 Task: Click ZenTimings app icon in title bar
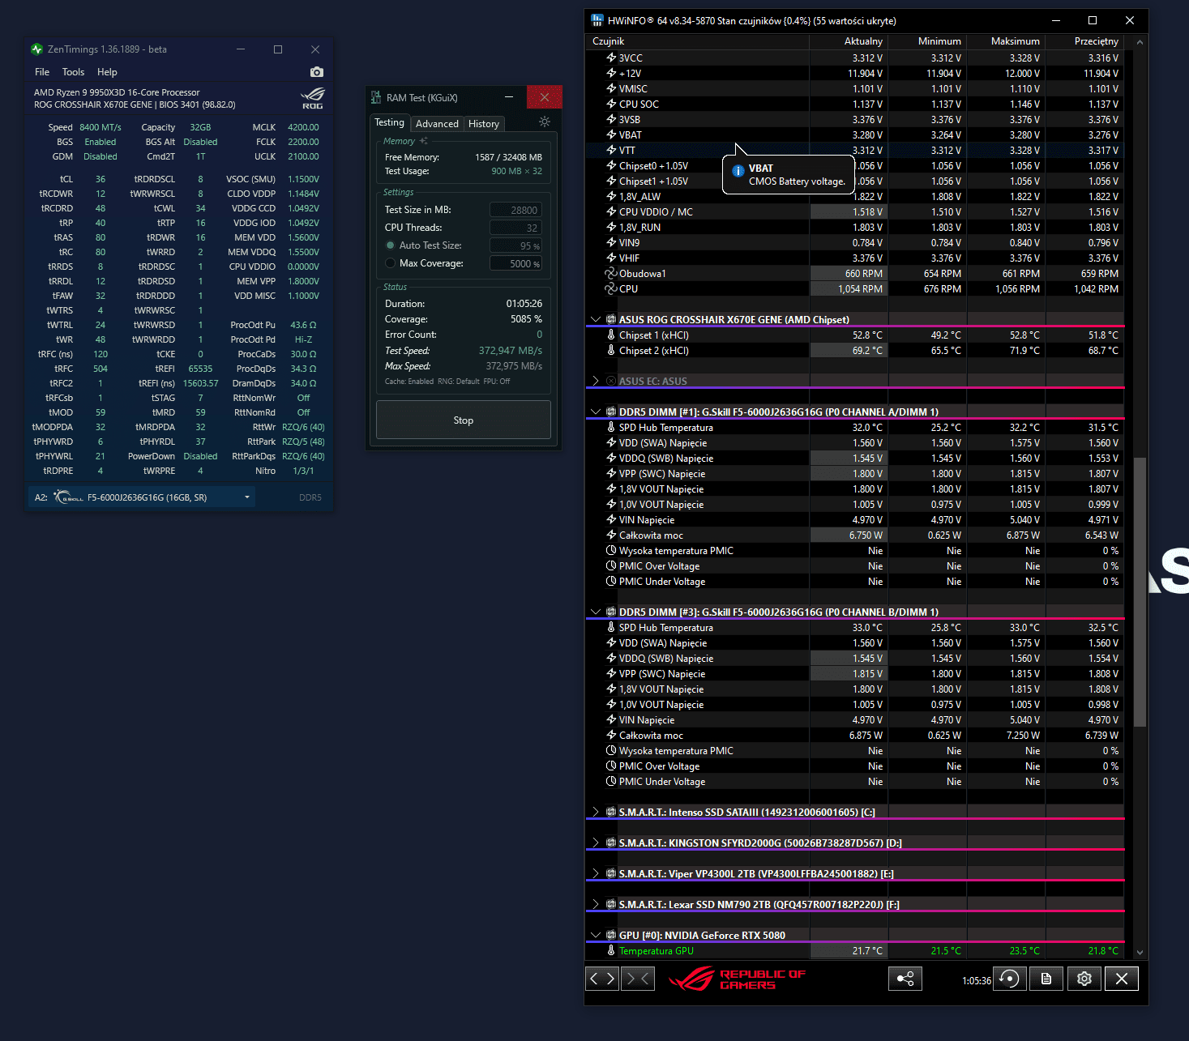pos(36,49)
